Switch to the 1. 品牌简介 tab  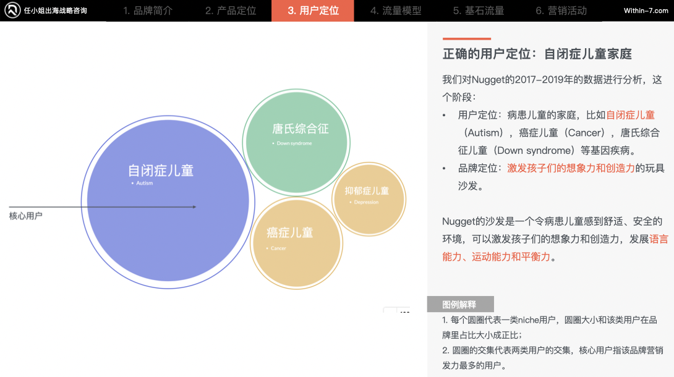[x=145, y=11]
